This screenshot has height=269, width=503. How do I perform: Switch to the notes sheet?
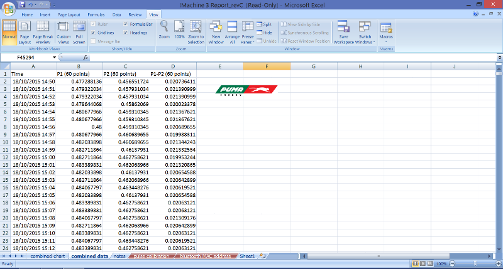[x=119, y=256]
